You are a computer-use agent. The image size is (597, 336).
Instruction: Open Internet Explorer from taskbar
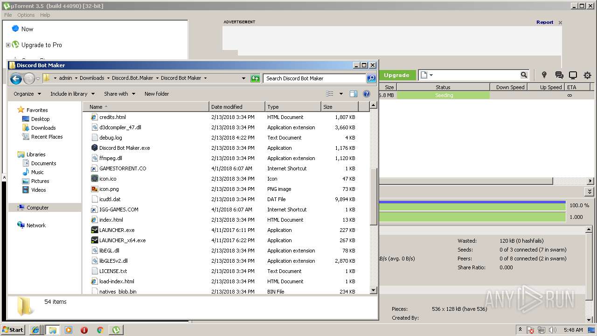pyautogui.click(x=35, y=330)
